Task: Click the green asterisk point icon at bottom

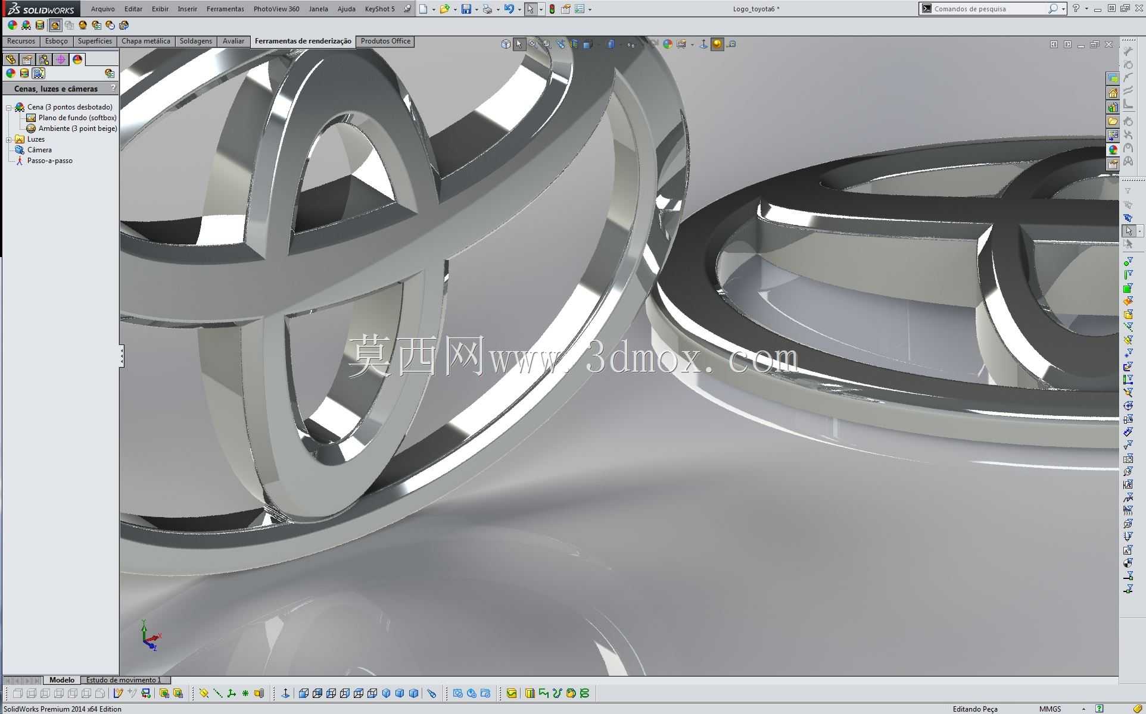Action: [245, 693]
